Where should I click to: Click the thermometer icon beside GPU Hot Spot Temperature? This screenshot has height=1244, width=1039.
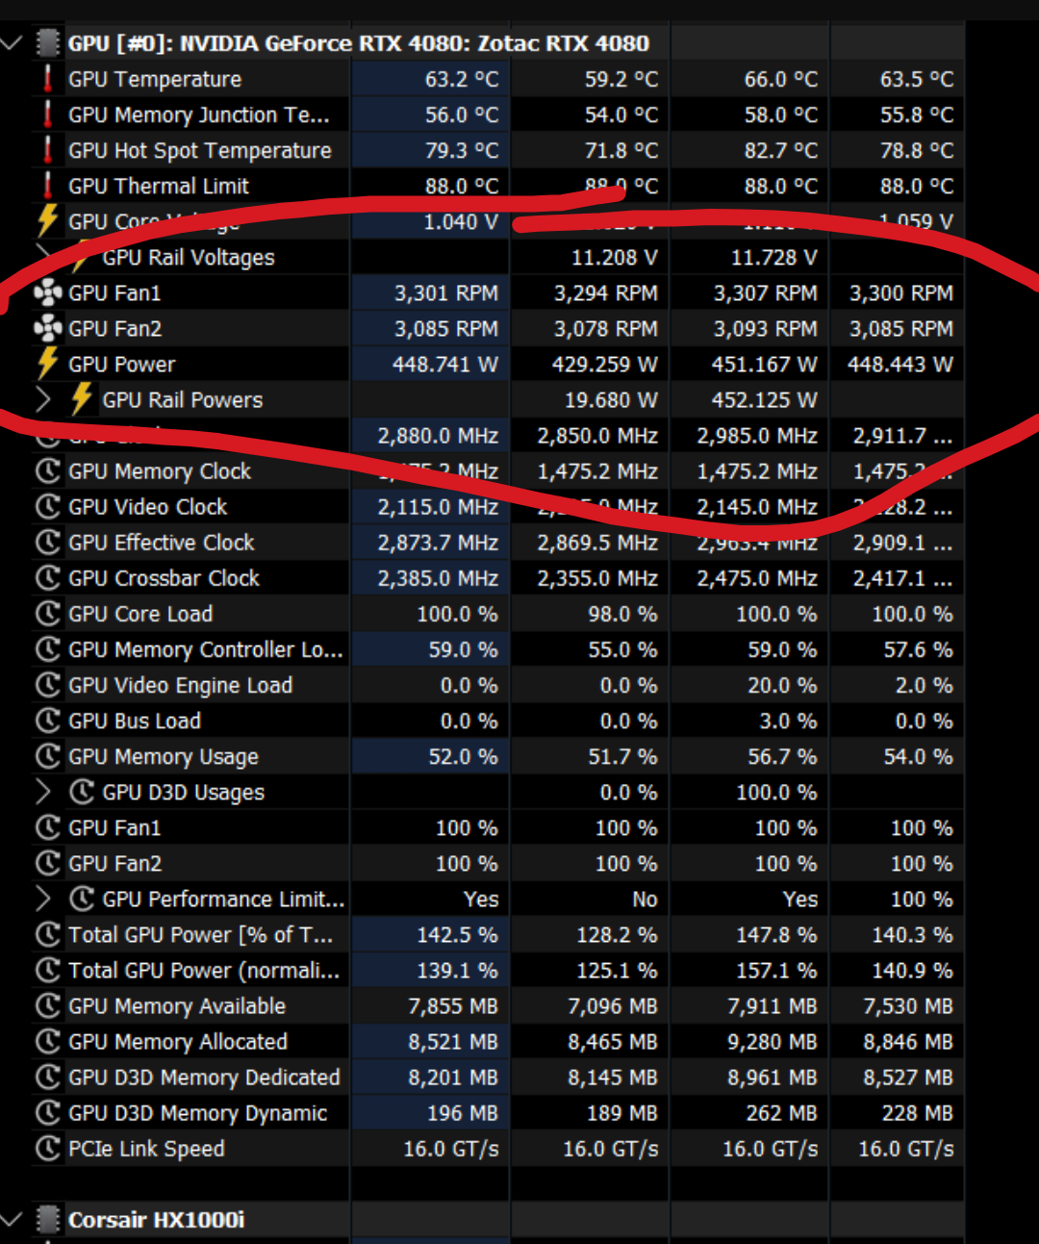tap(47, 150)
